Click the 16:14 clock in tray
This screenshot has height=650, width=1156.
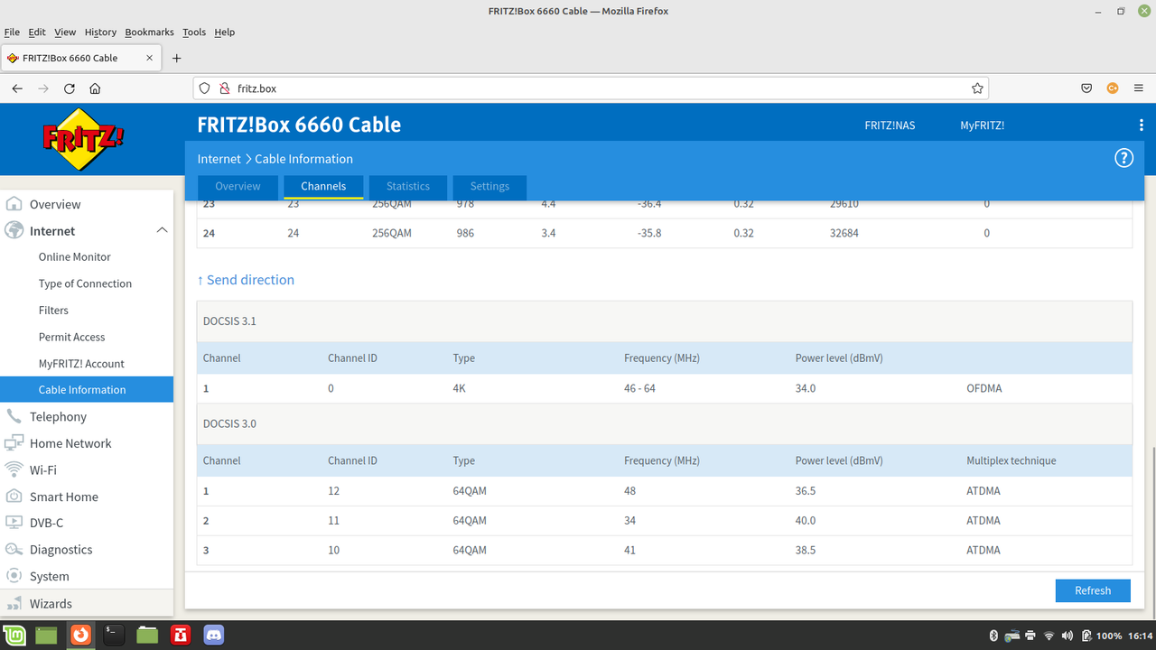point(1141,636)
